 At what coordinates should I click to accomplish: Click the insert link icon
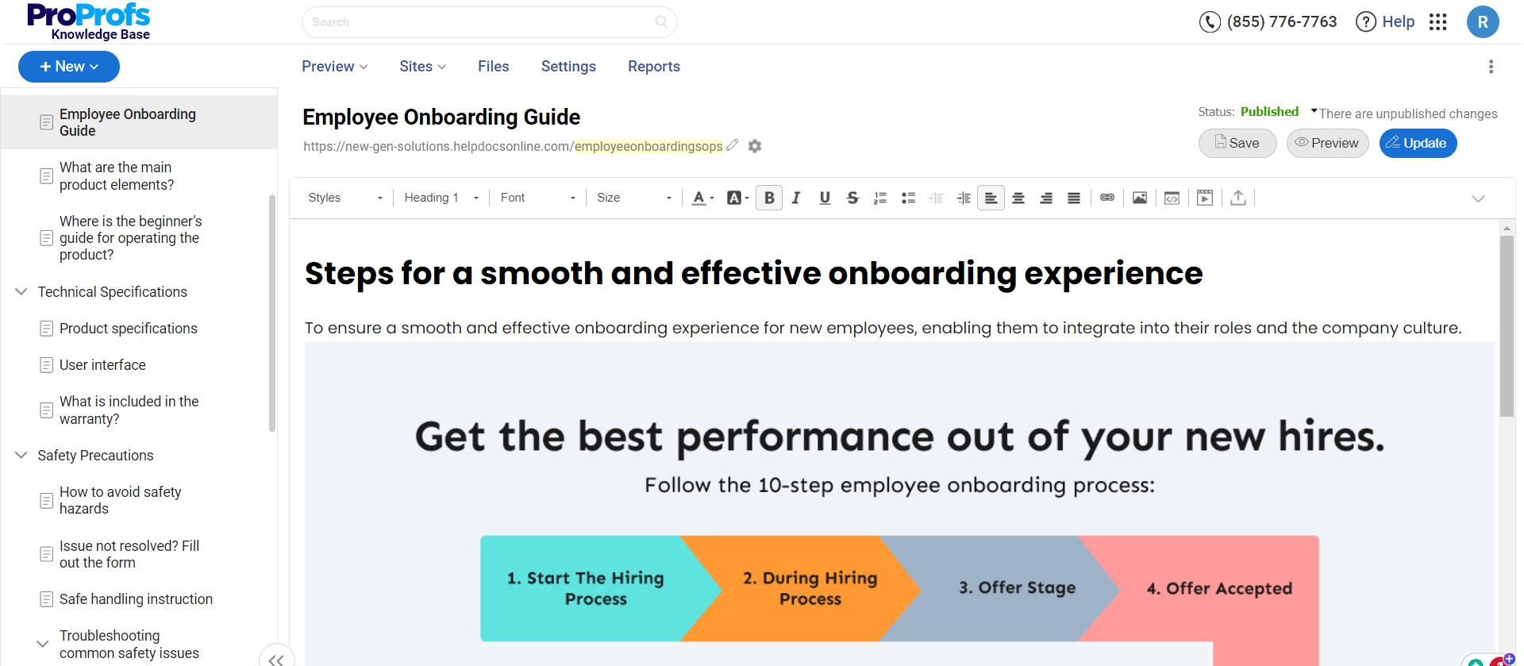click(x=1106, y=198)
